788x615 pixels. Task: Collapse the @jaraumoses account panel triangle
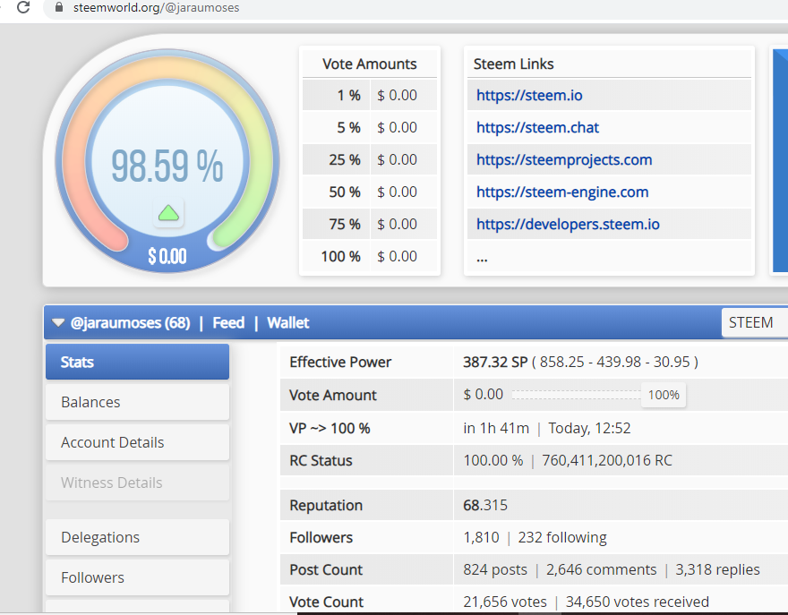pos(58,322)
